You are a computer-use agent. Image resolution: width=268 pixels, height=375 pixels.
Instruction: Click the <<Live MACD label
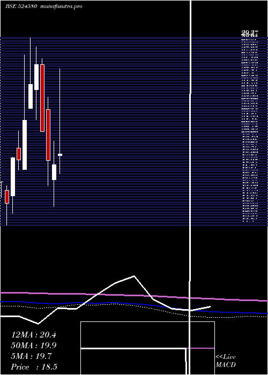click(x=226, y=361)
